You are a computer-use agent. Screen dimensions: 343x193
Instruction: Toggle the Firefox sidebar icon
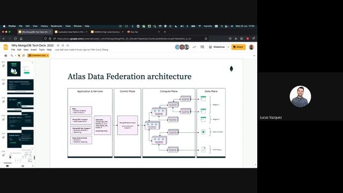pyautogui.click(x=242, y=39)
